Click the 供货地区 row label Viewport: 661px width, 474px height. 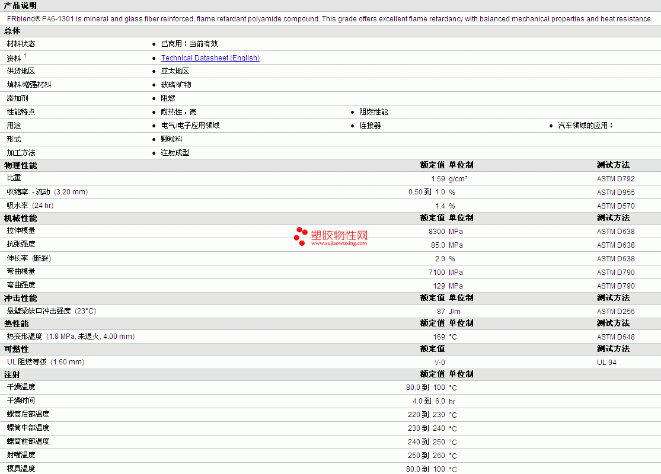pyautogui.click(x=21, y=71)
